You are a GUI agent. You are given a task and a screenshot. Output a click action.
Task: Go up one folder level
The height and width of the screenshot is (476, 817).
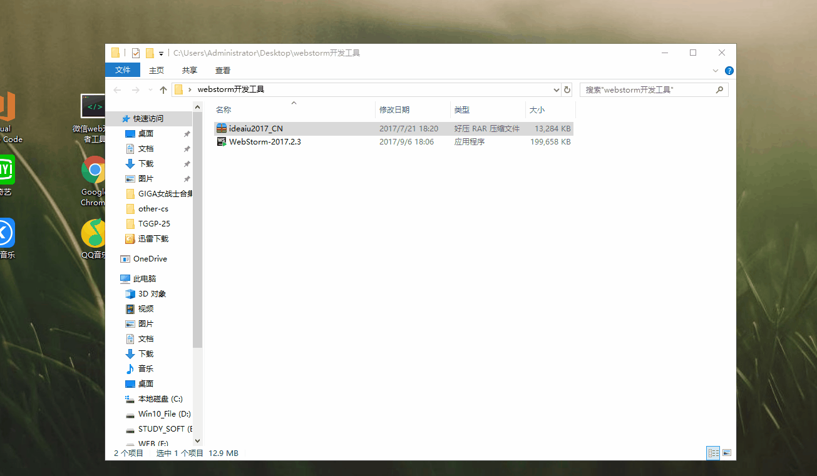(163, 90)
